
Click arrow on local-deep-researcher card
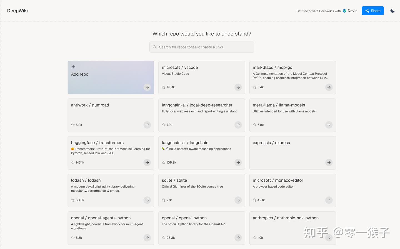238,125
